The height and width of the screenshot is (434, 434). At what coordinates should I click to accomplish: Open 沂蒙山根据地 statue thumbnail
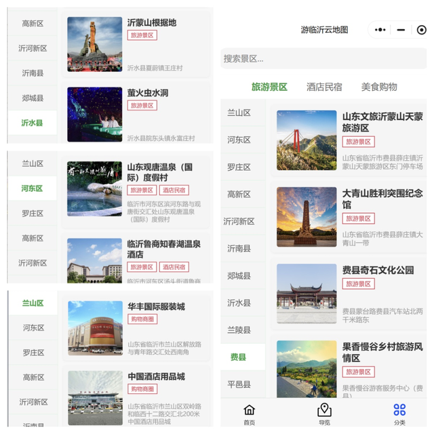pos(95,44)
